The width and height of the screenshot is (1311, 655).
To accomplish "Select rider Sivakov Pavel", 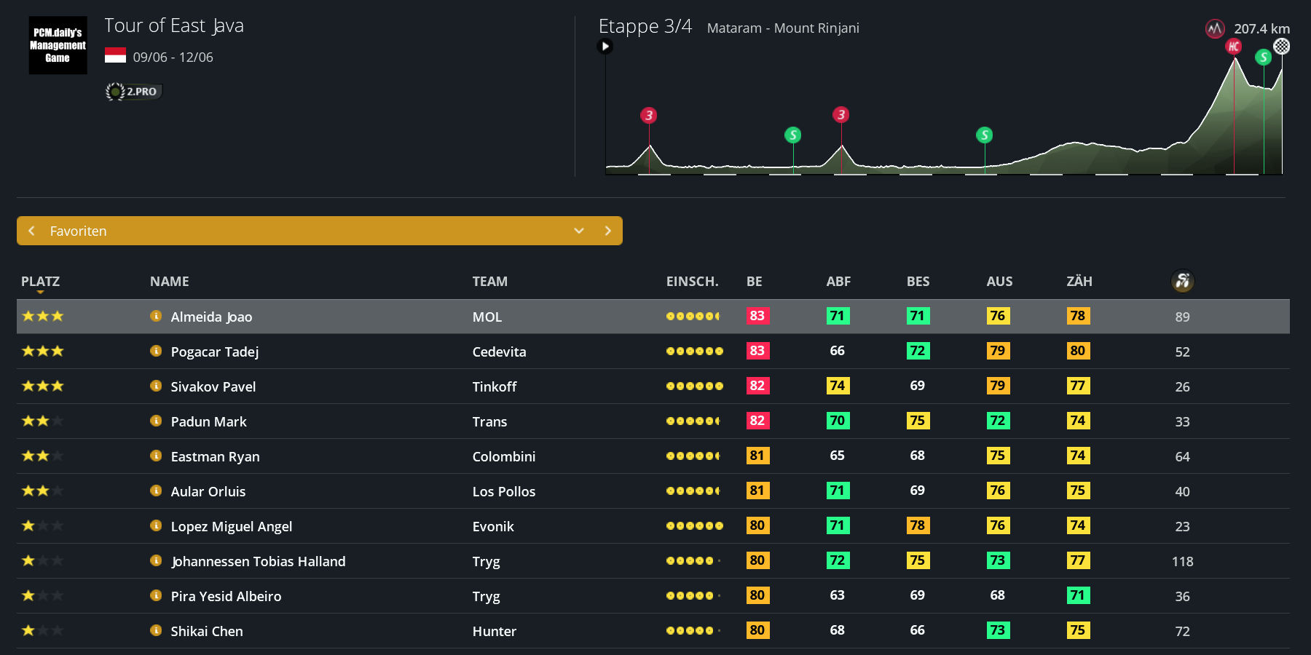I will click(213, 386).
